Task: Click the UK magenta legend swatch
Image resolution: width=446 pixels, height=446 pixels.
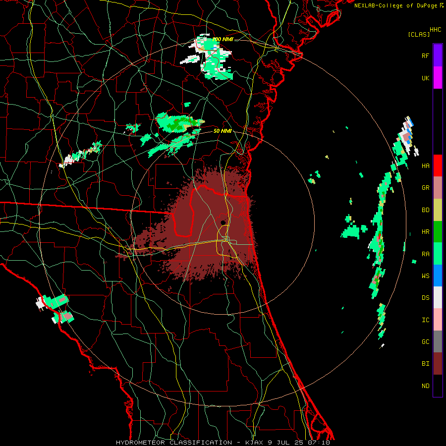Action: [438, 78]
